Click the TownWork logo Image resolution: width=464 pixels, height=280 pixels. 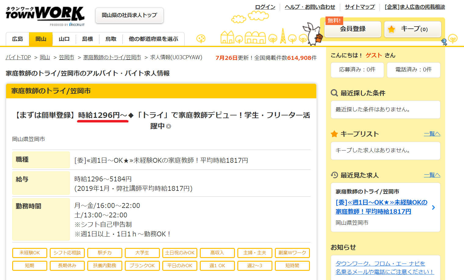click(x=45, y=16)
